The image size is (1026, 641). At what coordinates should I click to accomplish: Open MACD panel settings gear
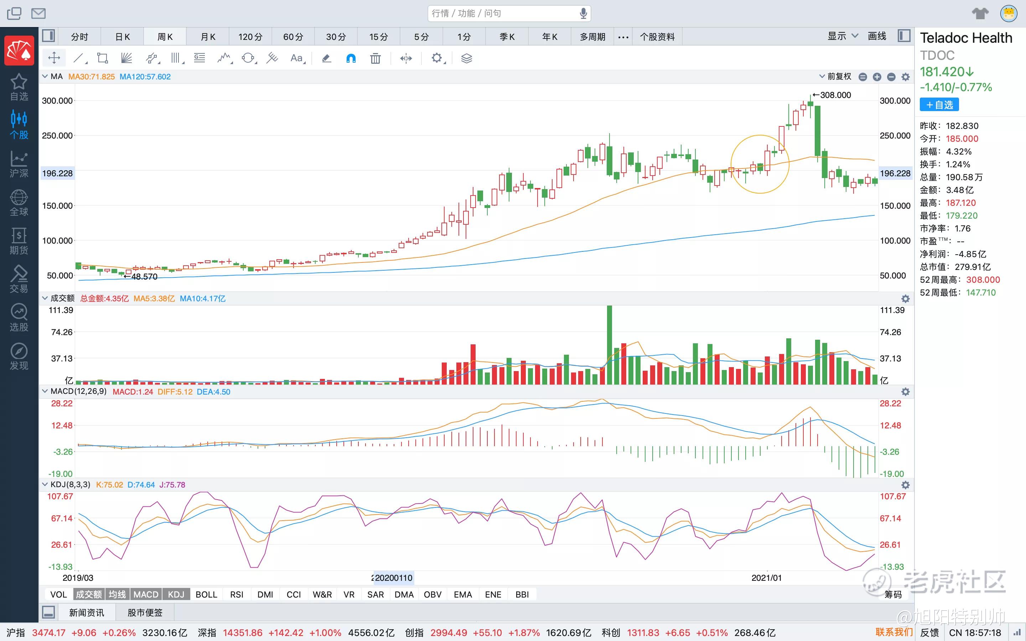[906, 392]
